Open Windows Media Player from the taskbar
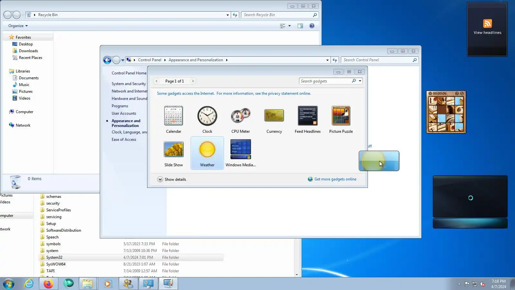The image size is (515, 290). (x=108, y=284)
